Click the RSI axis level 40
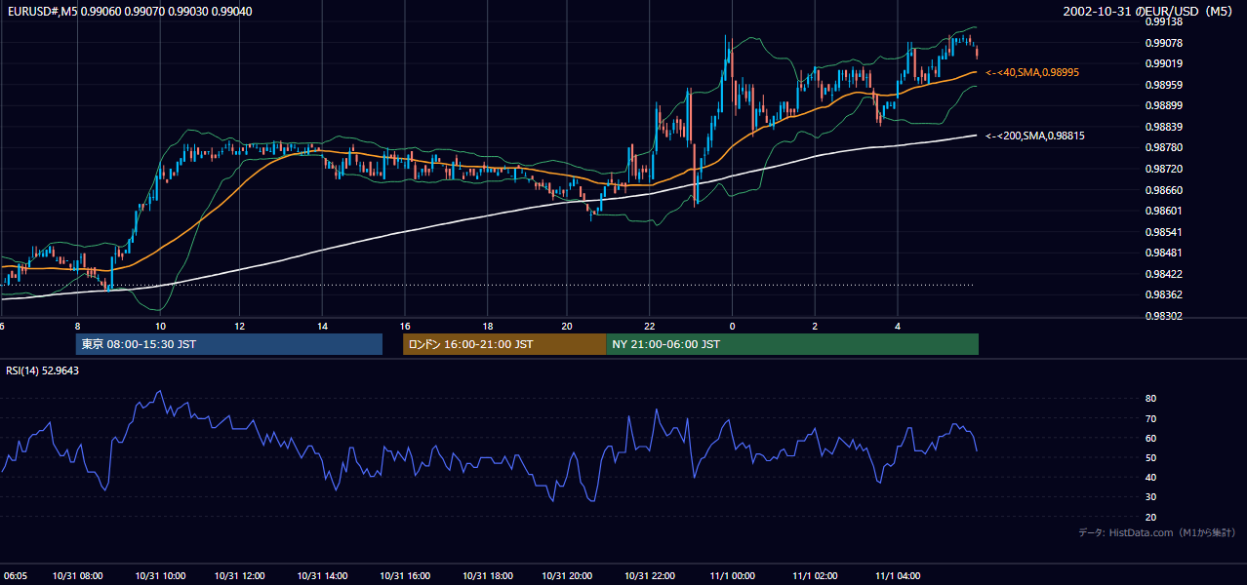The width and height of the screenshot is (1247, 585). coord(1150,477)
